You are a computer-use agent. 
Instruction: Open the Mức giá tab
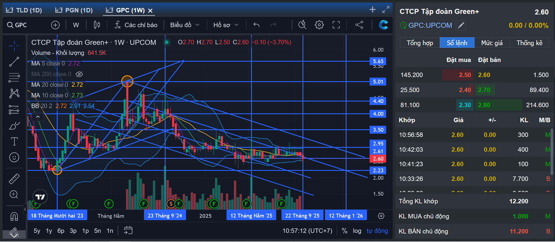(492, 43)
